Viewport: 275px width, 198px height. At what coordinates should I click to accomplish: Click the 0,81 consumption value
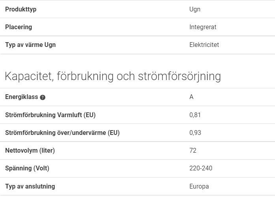[x=195, y=115]
